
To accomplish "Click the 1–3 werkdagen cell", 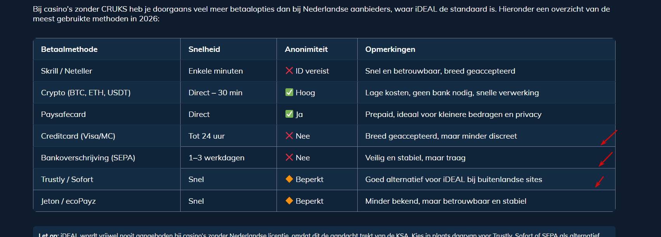I will coord(216,158).
